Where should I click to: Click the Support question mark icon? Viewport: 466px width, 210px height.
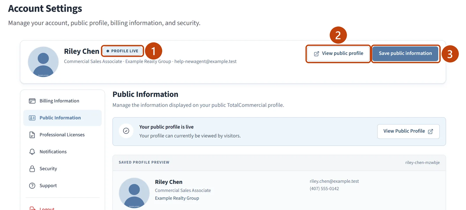32,186
